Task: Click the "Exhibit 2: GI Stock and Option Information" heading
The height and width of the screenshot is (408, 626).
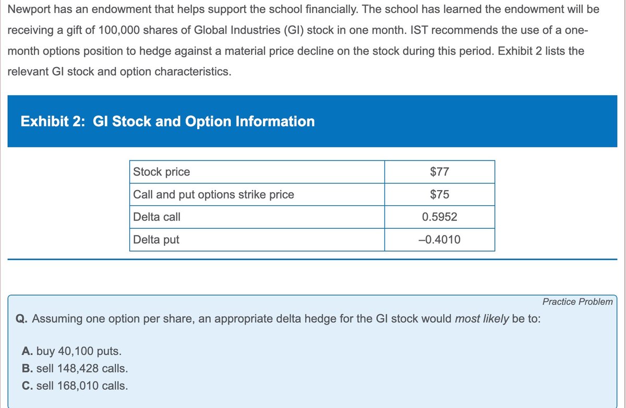Action: click(x=167, y=121)
